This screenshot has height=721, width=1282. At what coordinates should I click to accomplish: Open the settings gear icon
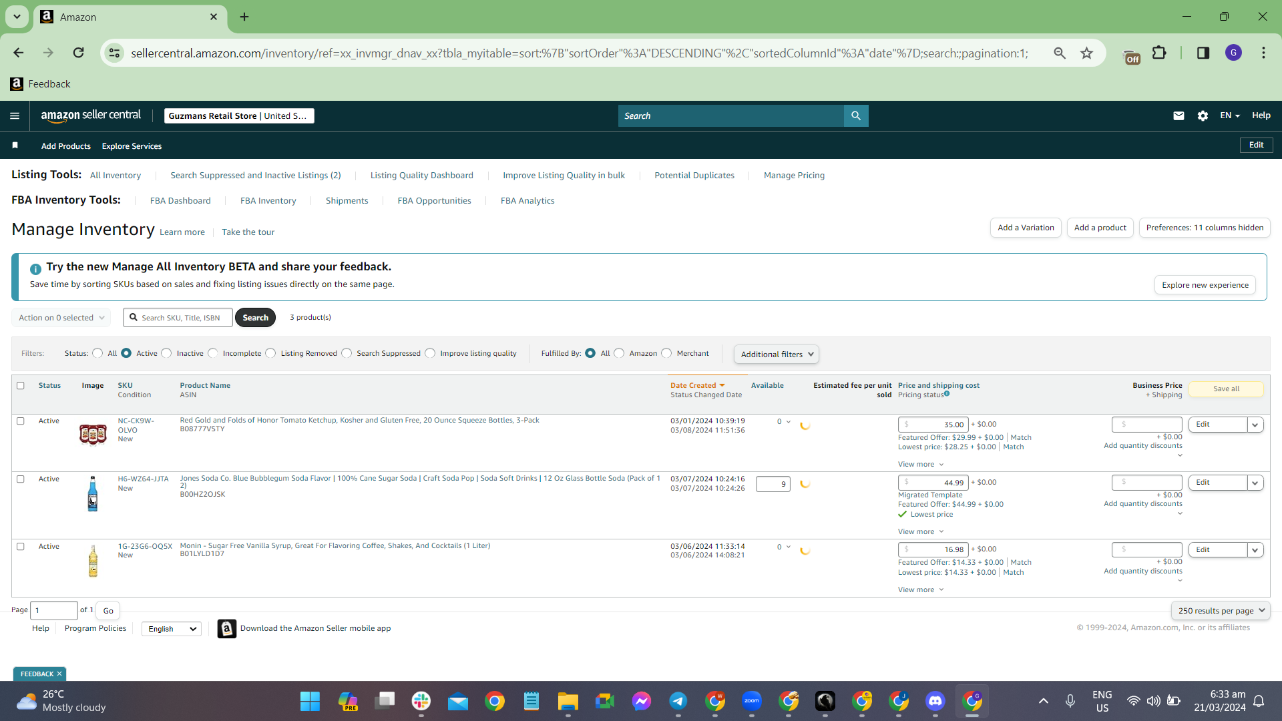1203,115
